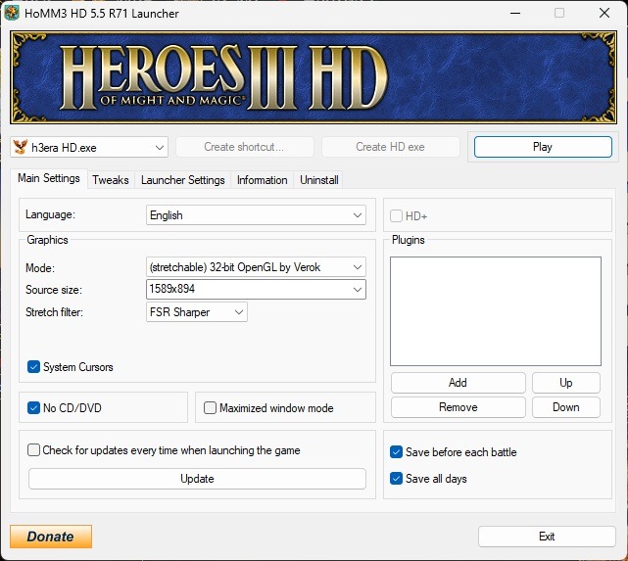This screenshot has height=561, width=628.
Task: Minimize the launcher window
Action: [515, 13]
